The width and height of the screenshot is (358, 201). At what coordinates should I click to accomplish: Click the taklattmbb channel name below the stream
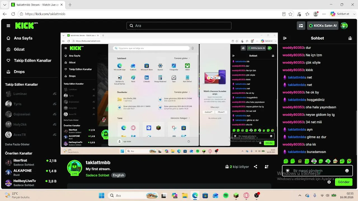coord(98,162)
